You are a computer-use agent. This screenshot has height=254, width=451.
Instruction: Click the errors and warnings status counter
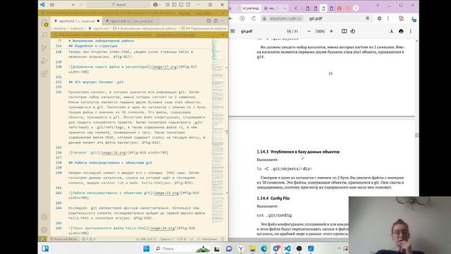pos(89,239)
